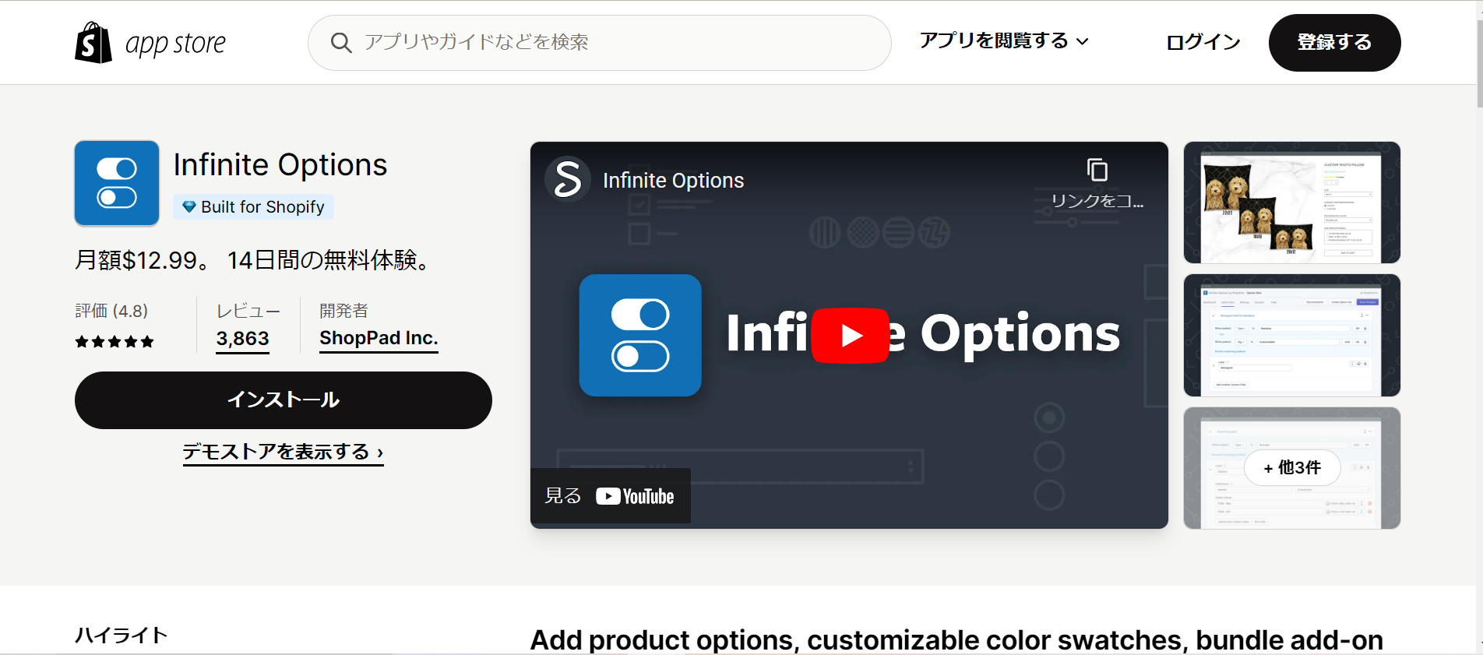
Task: Open the option sets admin screenshot thumbnail
Action: point(1291,336)
